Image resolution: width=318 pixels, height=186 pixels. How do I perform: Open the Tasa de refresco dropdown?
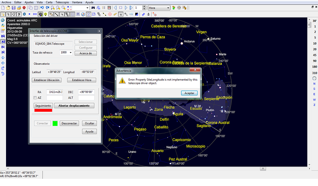point(71,53)
